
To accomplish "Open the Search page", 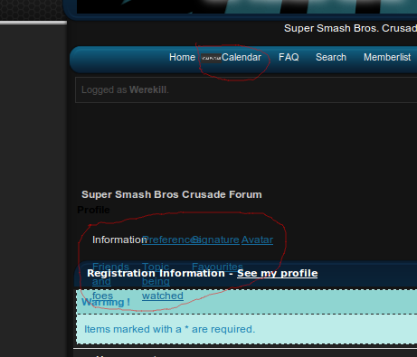I will click(331, 57).
